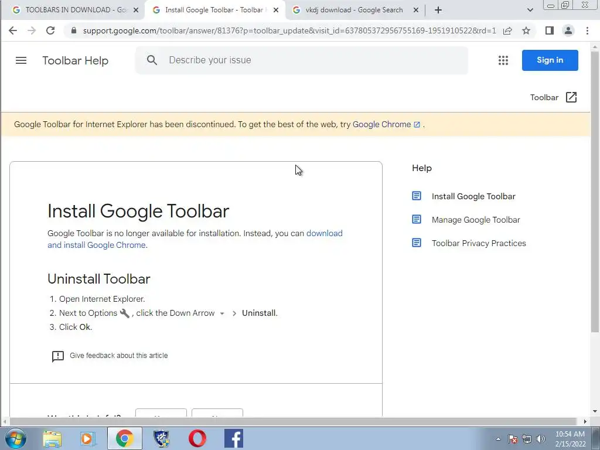Click the address bar URL
The width and height of the screenshot is (600, 450).
[x=289, y=30]
